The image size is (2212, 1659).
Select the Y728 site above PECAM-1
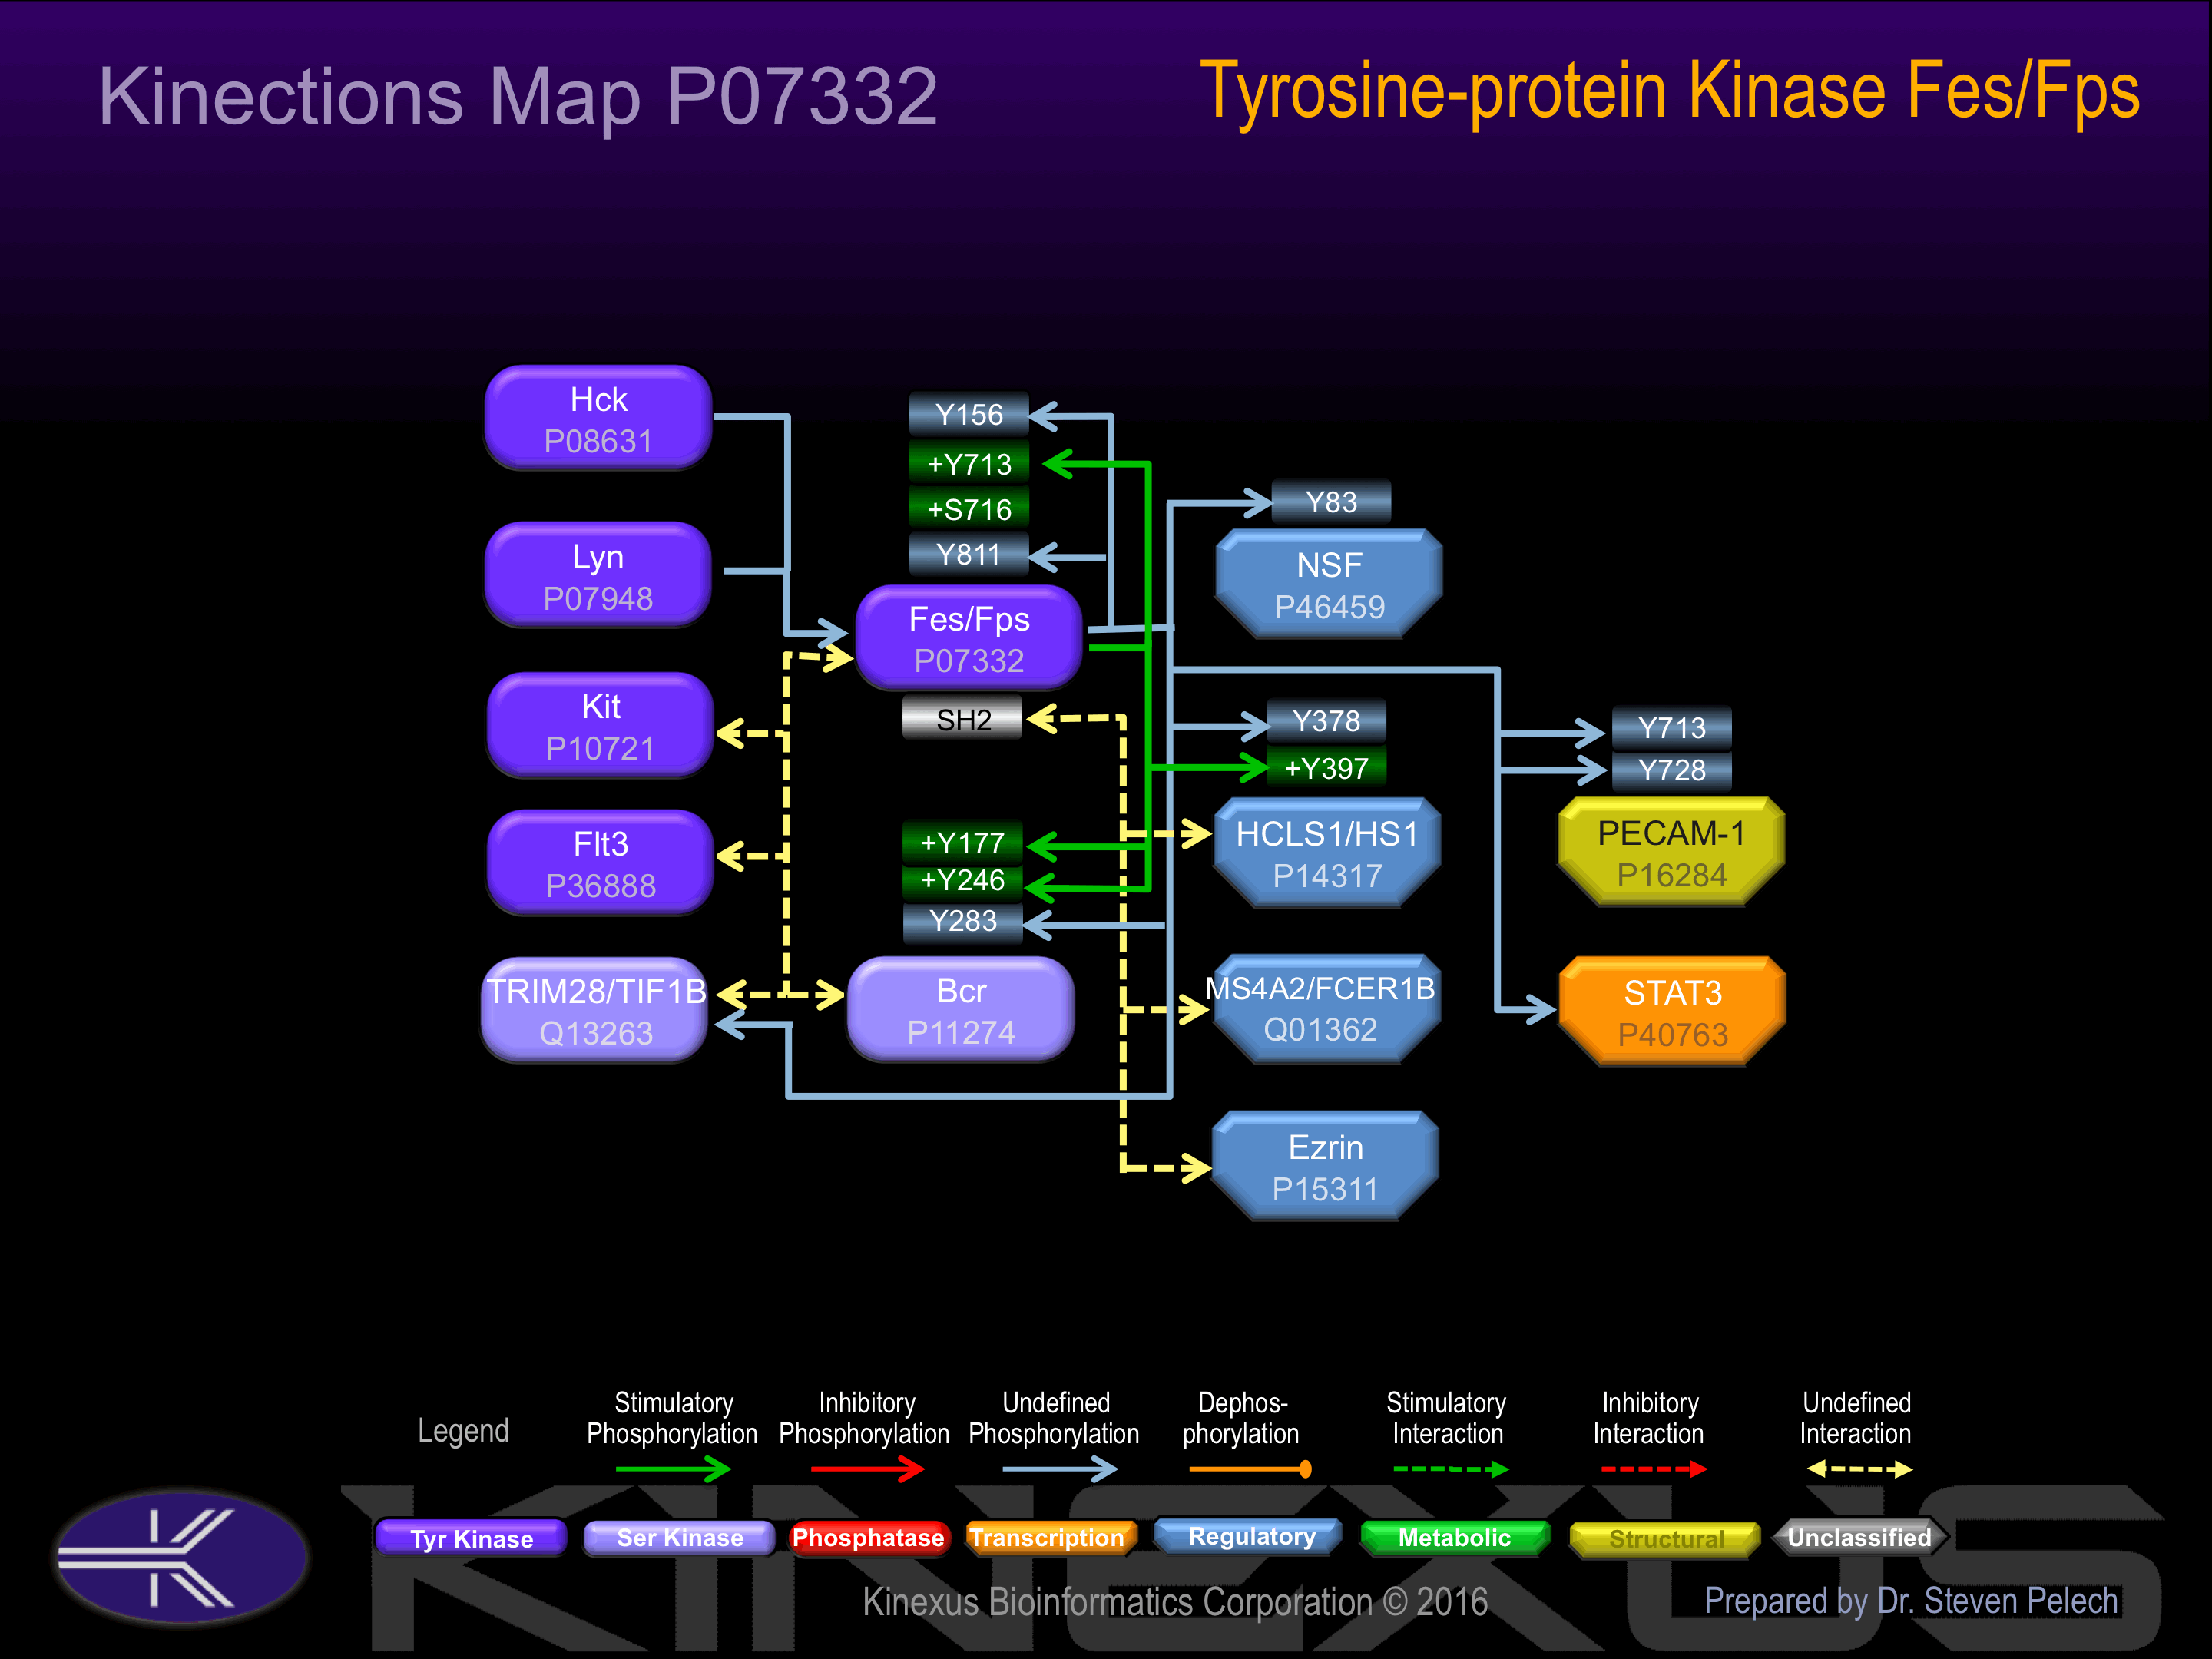pyautogui.click(x=1671, y=770)
